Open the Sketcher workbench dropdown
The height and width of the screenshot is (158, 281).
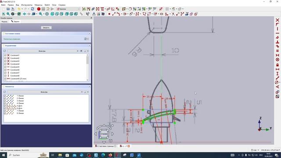(68, 9)
